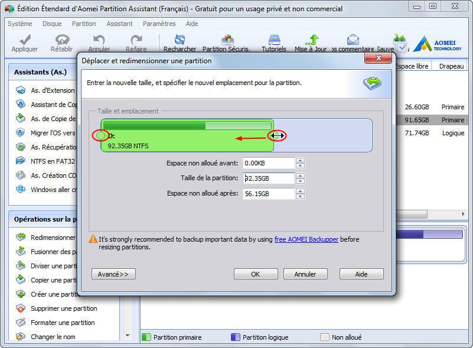
Task: Select the row with 91.65GB free
Action: click(x=432, y=120)
